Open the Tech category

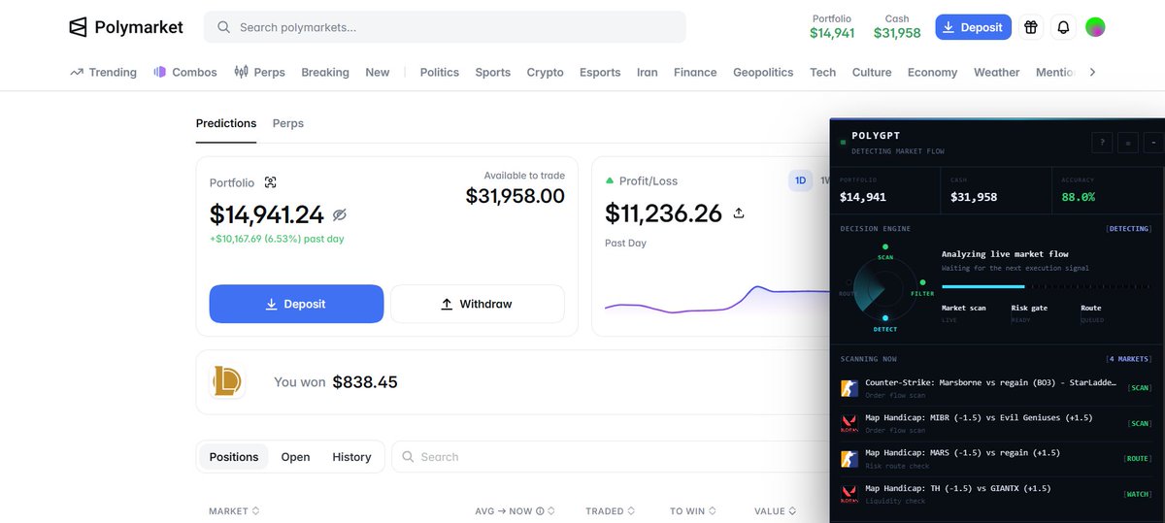click(x=823, y=72)
